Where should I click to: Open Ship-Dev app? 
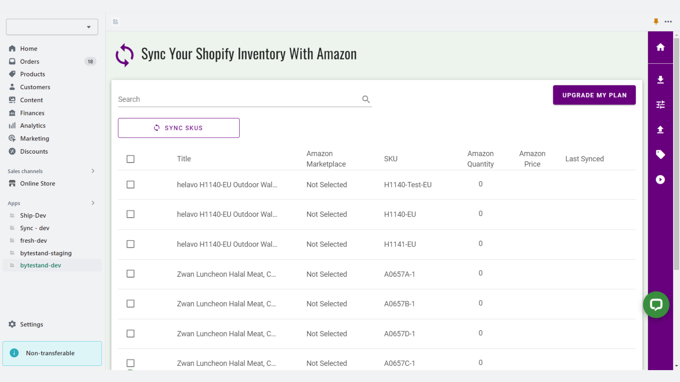click(33, 216)
